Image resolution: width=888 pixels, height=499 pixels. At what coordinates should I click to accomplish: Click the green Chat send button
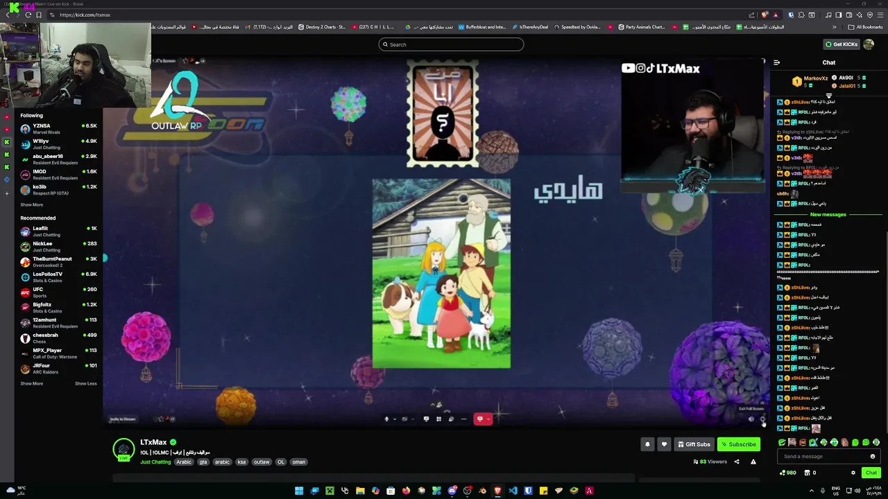(x=871, y=473)
